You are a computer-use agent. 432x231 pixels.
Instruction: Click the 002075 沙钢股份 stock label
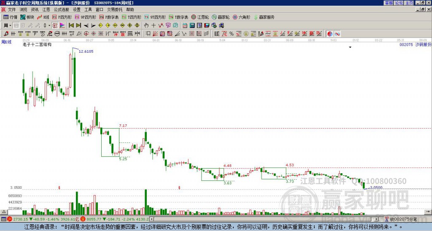[x=416, y=44]
